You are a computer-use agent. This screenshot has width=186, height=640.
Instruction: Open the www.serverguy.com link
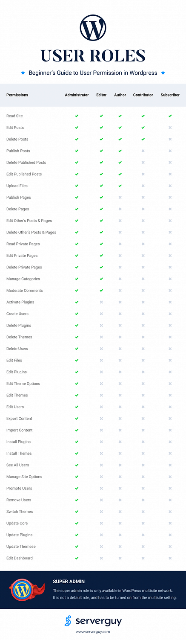point(93,632)
